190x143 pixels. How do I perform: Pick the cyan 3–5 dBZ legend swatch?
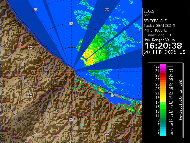tap(163, 133)
